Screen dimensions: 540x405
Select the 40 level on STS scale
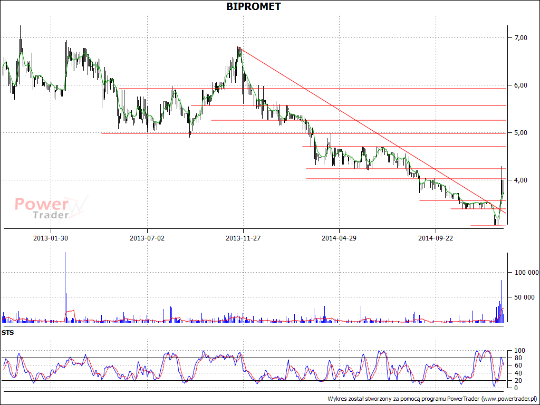point(518,373)
